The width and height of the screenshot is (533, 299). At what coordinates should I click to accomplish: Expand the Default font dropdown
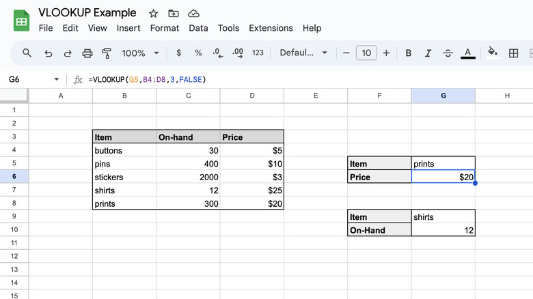303,53
